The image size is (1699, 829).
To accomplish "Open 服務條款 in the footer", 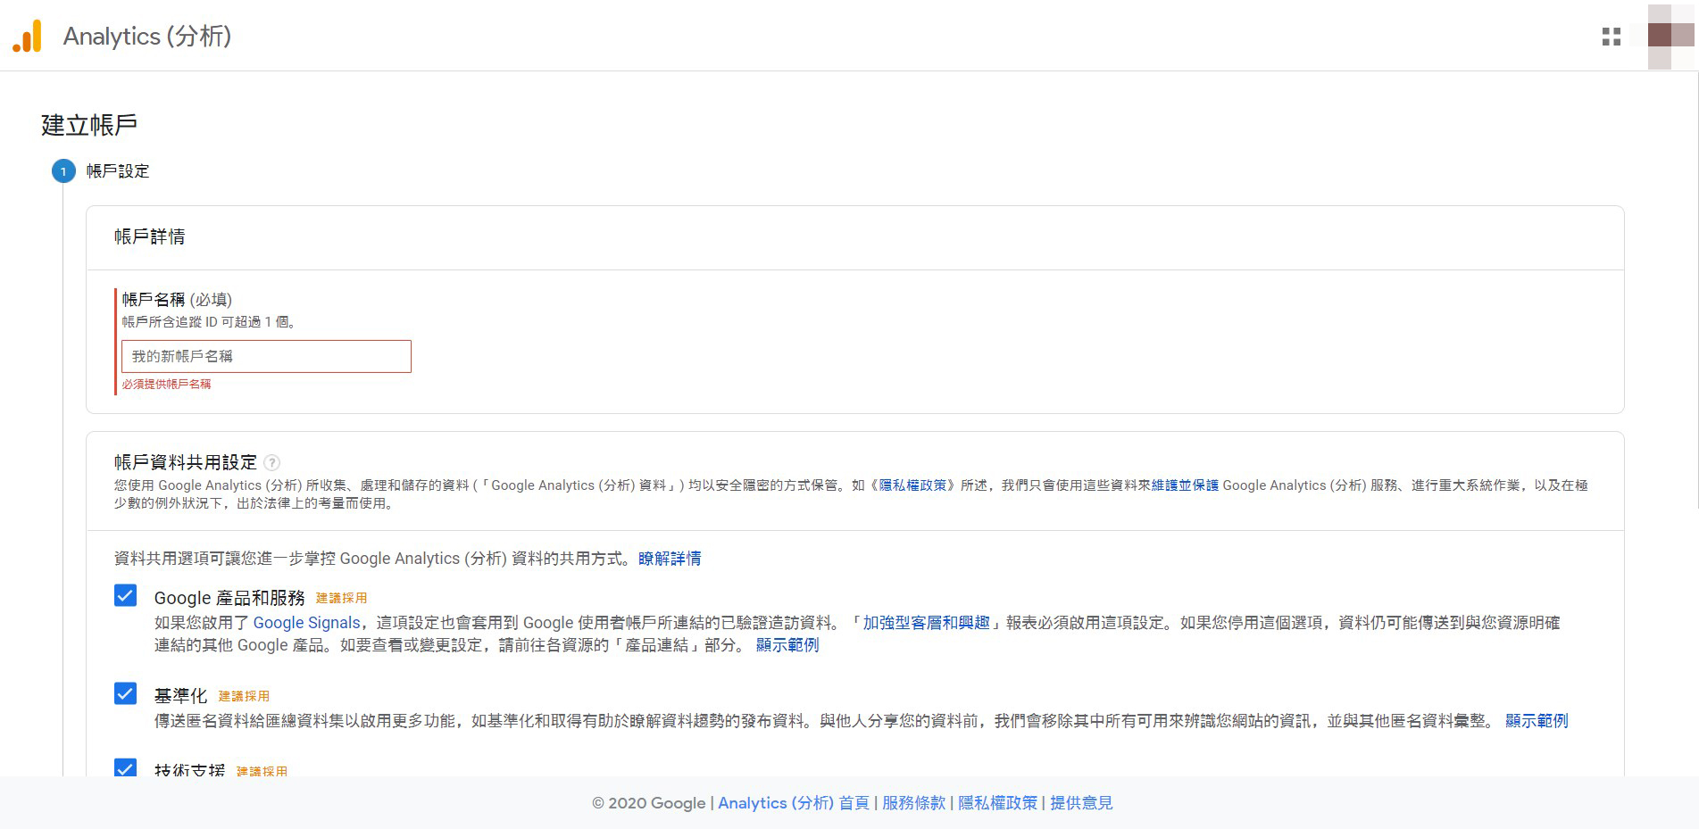I will point(913,803).
